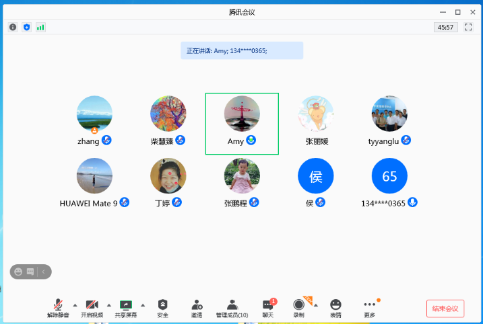
Task: Check the green network signal icon
Action: click(40, 28)
